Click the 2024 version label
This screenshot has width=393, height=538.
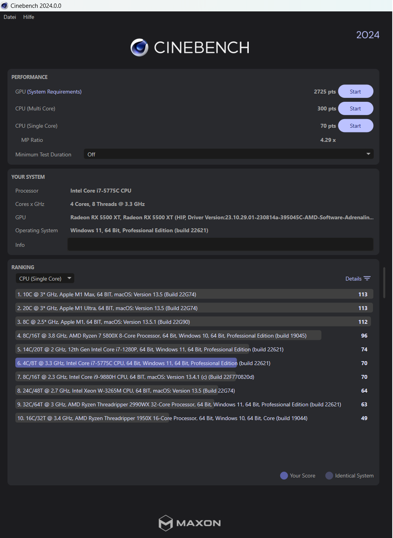(368, 35)
